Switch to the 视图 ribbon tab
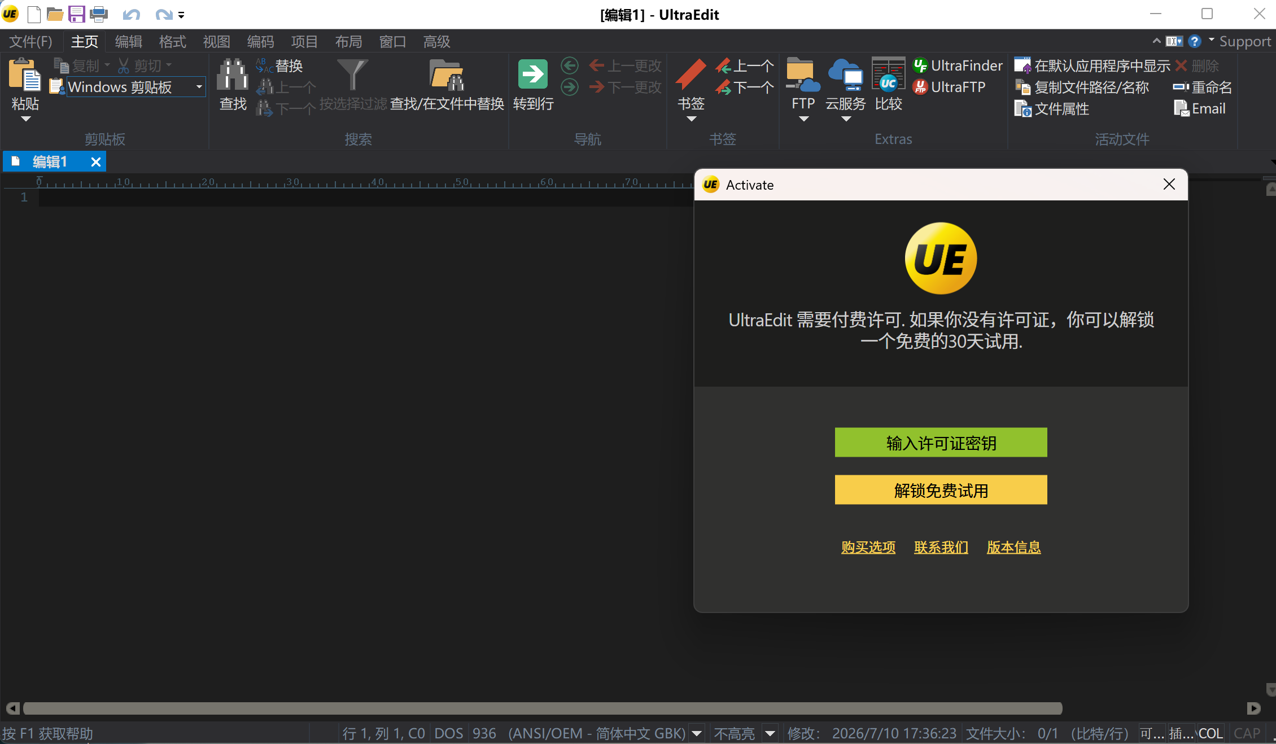The image size is (1276, 744). [x=216, y=41]
